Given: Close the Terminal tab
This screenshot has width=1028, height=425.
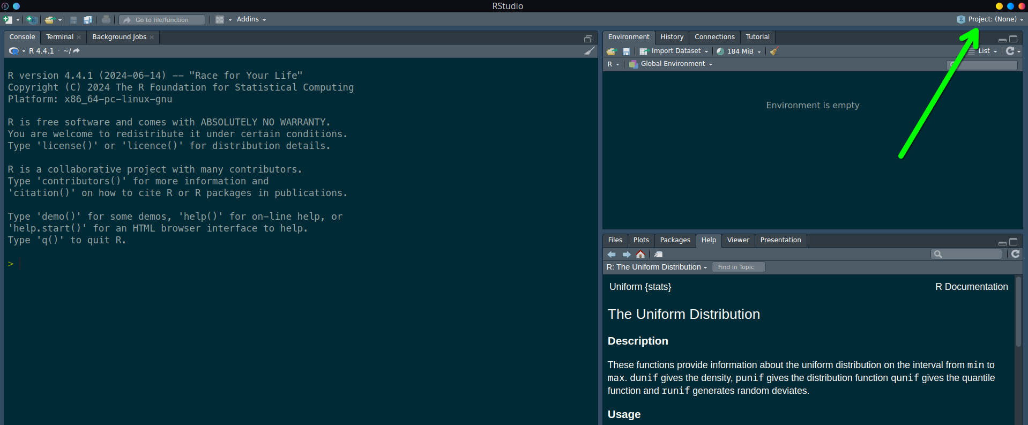Looking at the screenshot, I should click(x=79, y=37).
